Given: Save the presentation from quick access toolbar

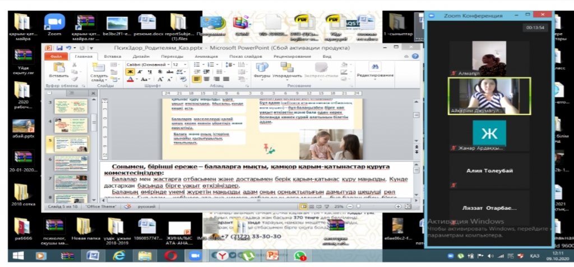Looking at the screenshot, I should (59, 48).
